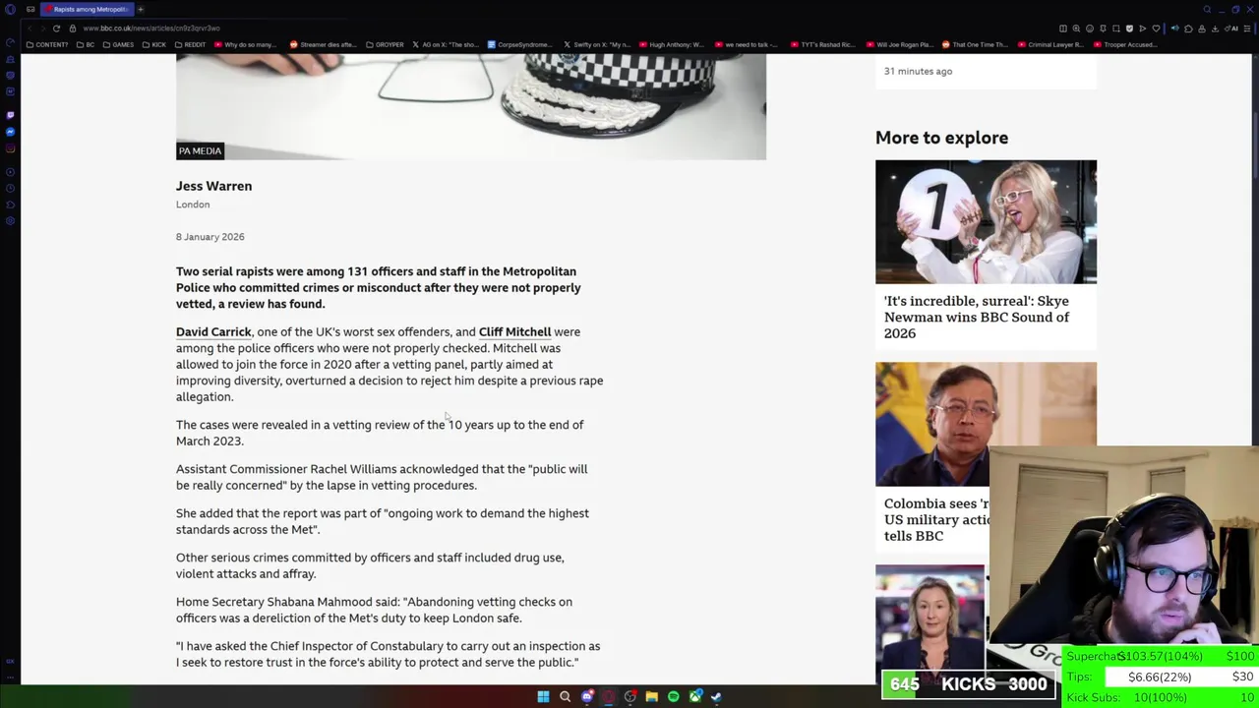Open the Windows Start button

pyautogui.click(x=543, y=696)
